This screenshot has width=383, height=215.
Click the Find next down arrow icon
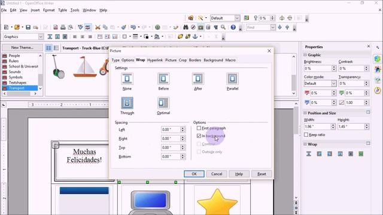click(280, 27)
